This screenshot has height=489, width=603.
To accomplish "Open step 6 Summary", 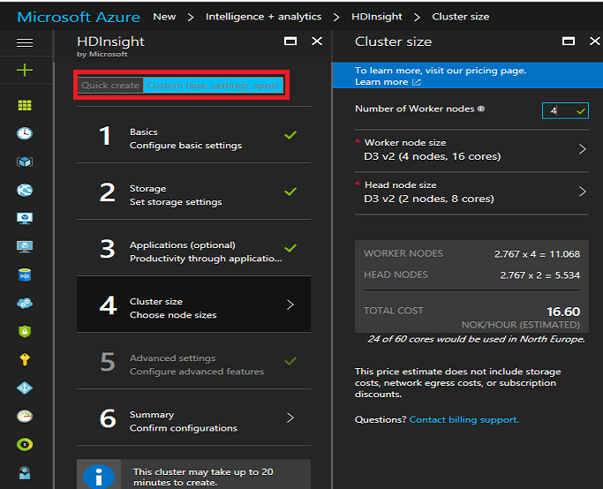I will click(193, 418).
